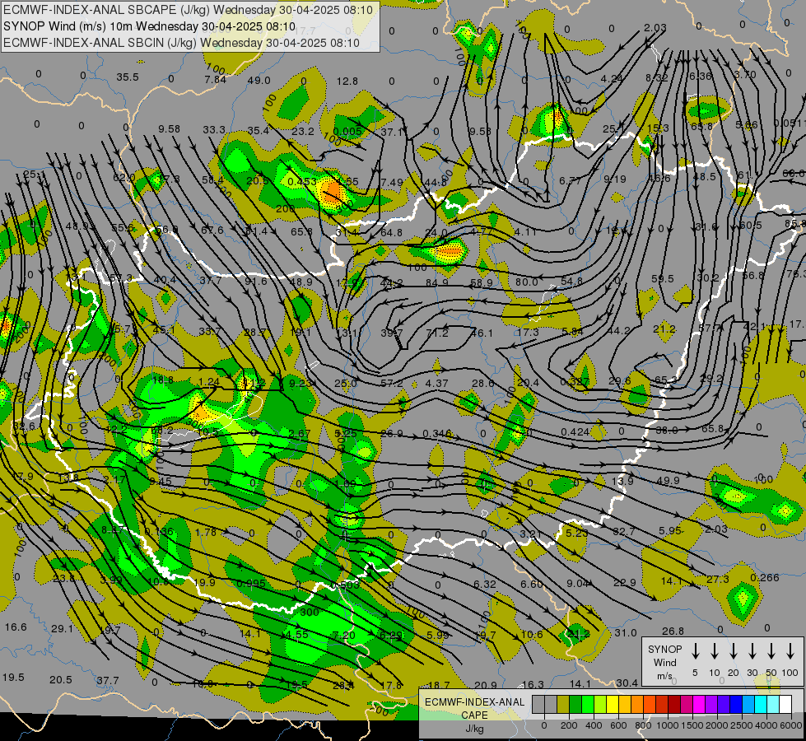
Task: Click the map value 80.0
Action: pos(527,282)
